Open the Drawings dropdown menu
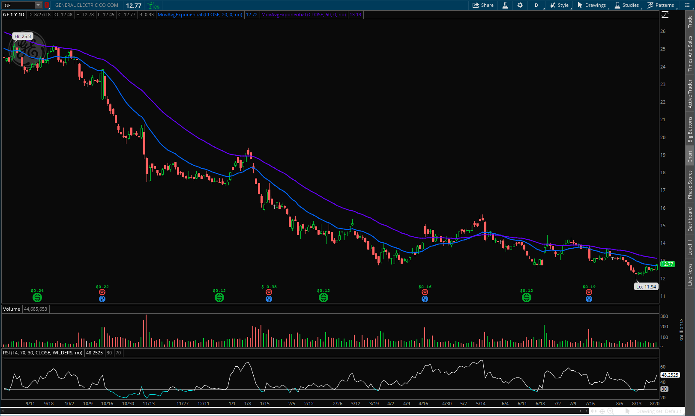 592,5
